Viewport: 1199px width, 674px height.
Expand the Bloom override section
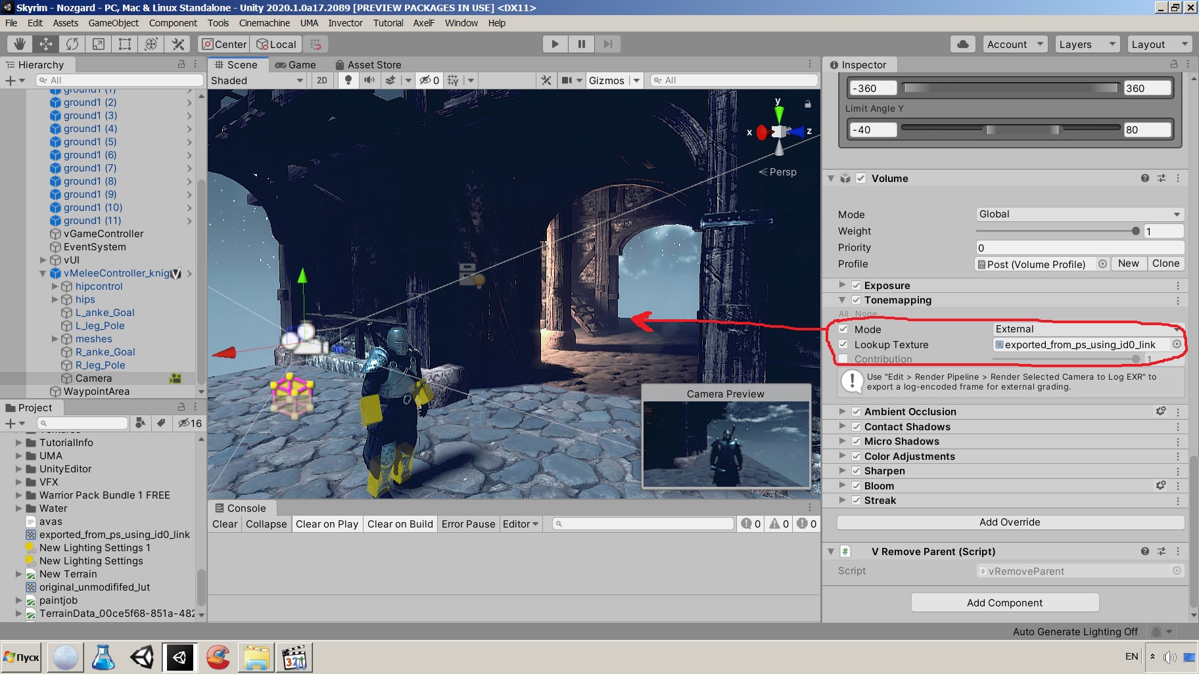tap(843, 485)
